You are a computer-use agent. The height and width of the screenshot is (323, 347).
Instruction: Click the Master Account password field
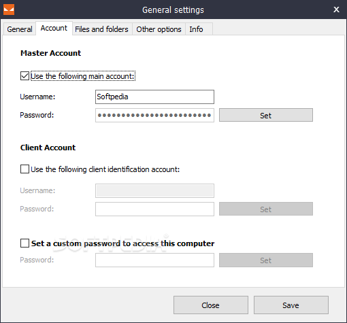pos(154,115)
